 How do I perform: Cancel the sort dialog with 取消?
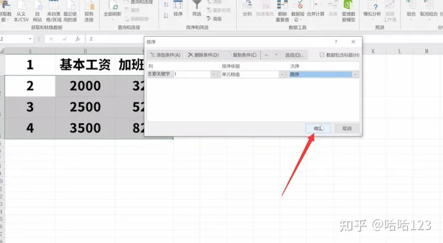(x=347, y=129)
